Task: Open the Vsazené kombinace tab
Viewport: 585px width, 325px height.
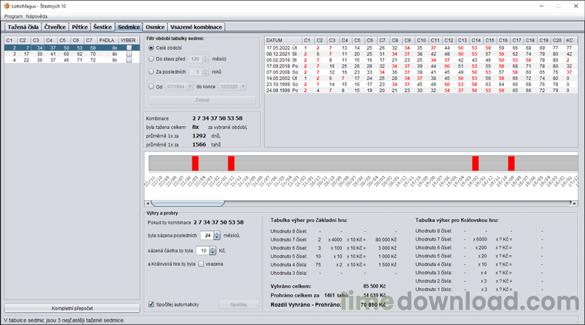Action: tap(196, 27)
